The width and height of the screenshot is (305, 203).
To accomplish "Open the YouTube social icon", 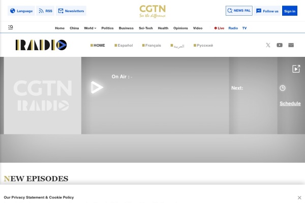I will (x=280, y=45).
